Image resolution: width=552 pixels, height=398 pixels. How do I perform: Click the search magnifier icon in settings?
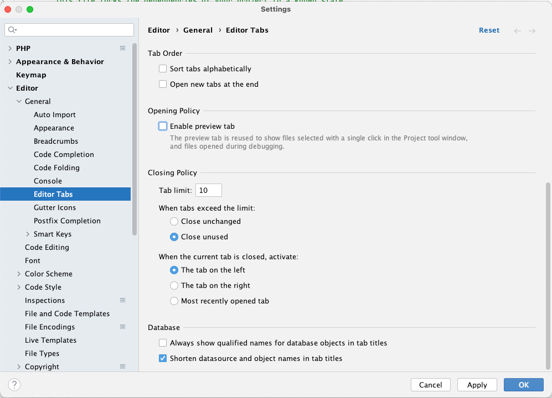point(12,30)
